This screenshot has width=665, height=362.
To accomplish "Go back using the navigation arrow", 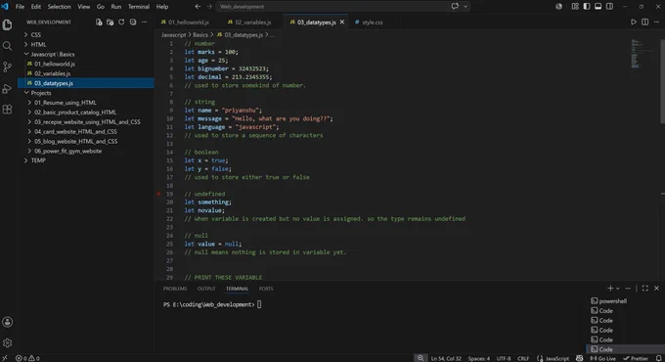I will 198,7.
